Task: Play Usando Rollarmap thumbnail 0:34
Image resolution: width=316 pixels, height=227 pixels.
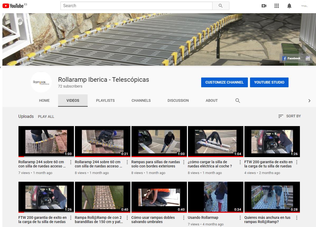Action: [x=216, y=197]
